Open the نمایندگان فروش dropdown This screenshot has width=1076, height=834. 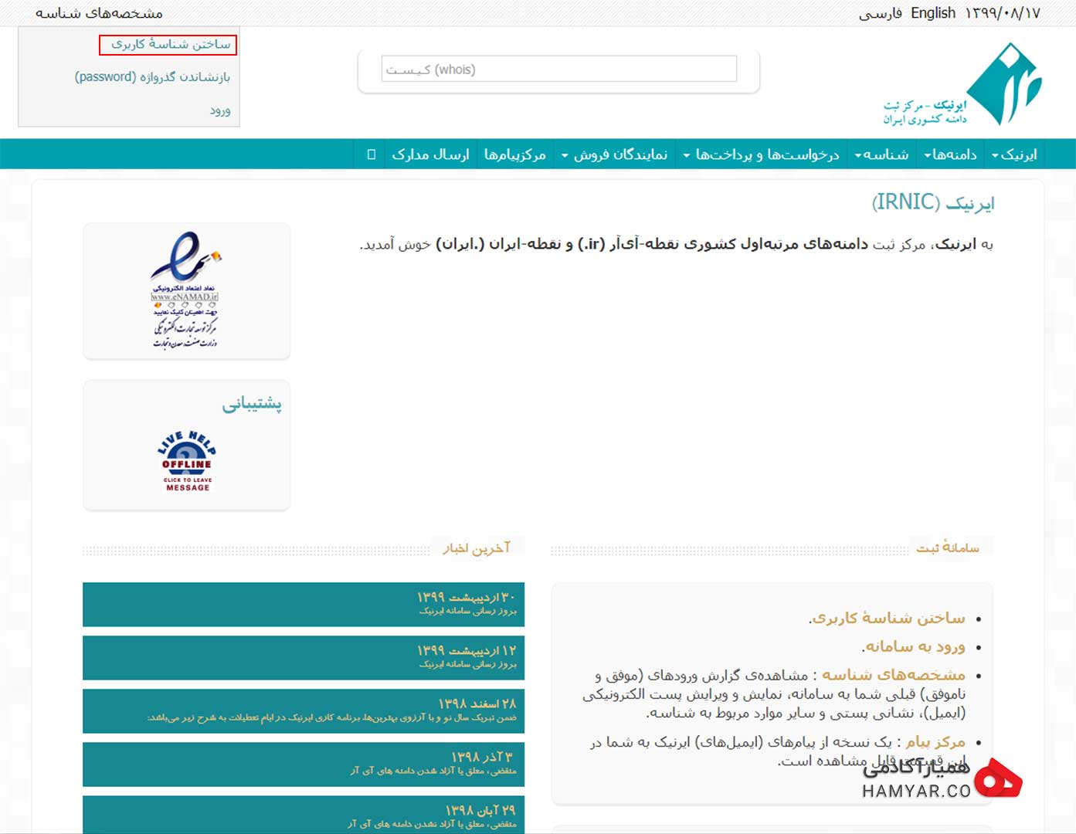[615, 154]
